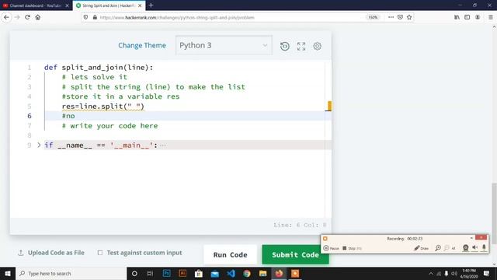This screenshot has height=280, width=497.
Task: Open Firefox account icon
Action: (x=478, y=17)
